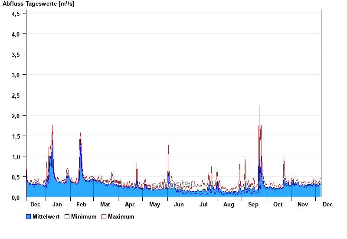
Task: Pick the Oct label on the x-axis
Action: click(x=278, y=205)
